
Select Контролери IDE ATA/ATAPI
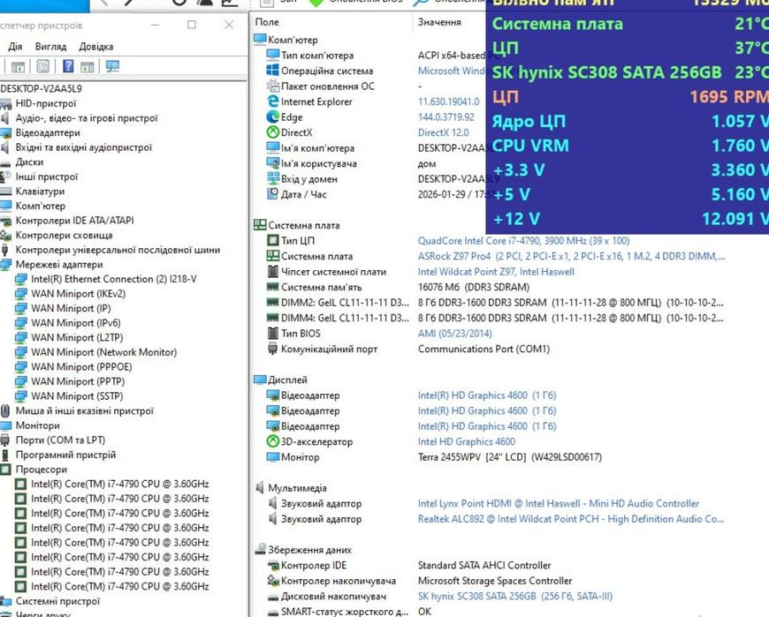[74, 221]
